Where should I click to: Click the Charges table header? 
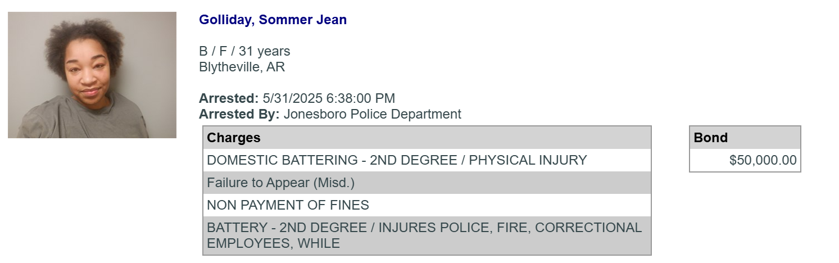(x=427, y=138)
